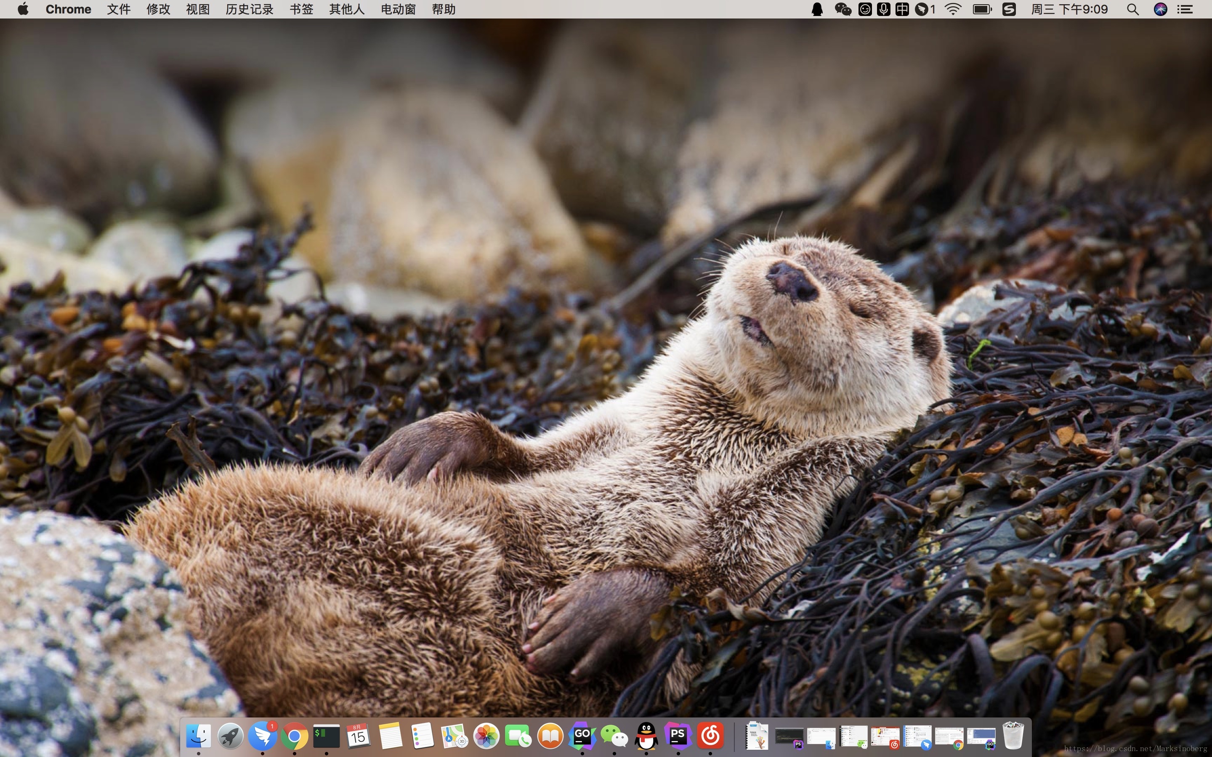The width and height of the screenshot is (1212, 757).
Task: Open the battery status menu
Action: (x=982, y=9)
